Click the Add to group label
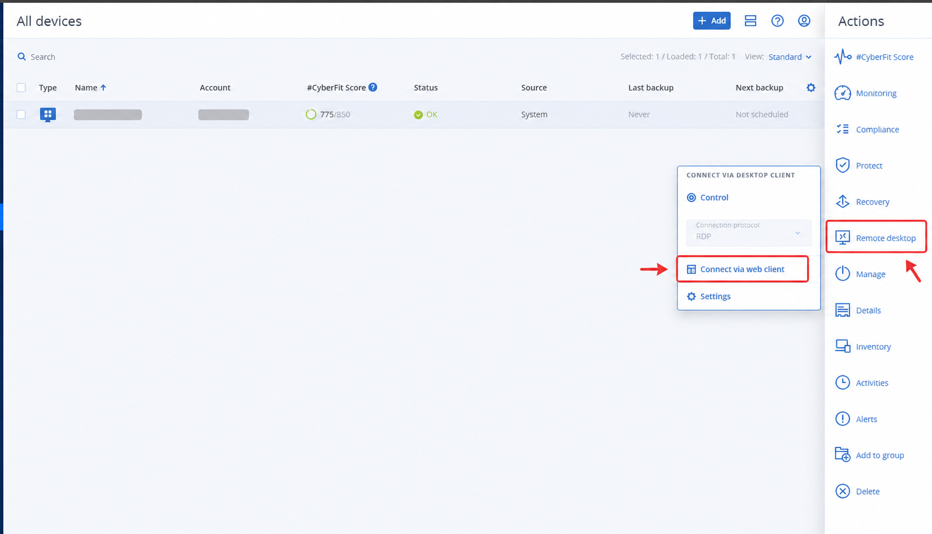Viewport: 932px width, 534px height. pos(880,455)
